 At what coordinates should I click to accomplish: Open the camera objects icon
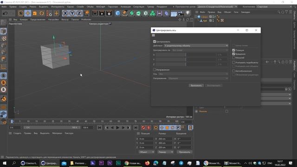click(x=181, y=13)
